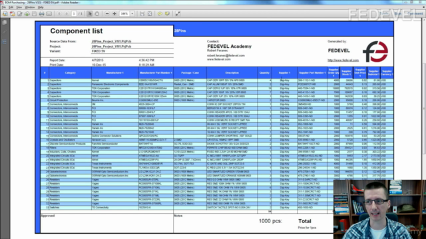Click the Category column header

70,73
